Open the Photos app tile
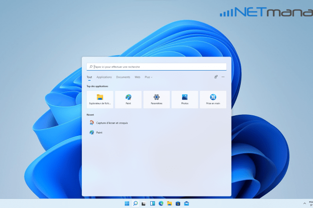Viewport: 313px width, 208px height. tap(185, 99)
